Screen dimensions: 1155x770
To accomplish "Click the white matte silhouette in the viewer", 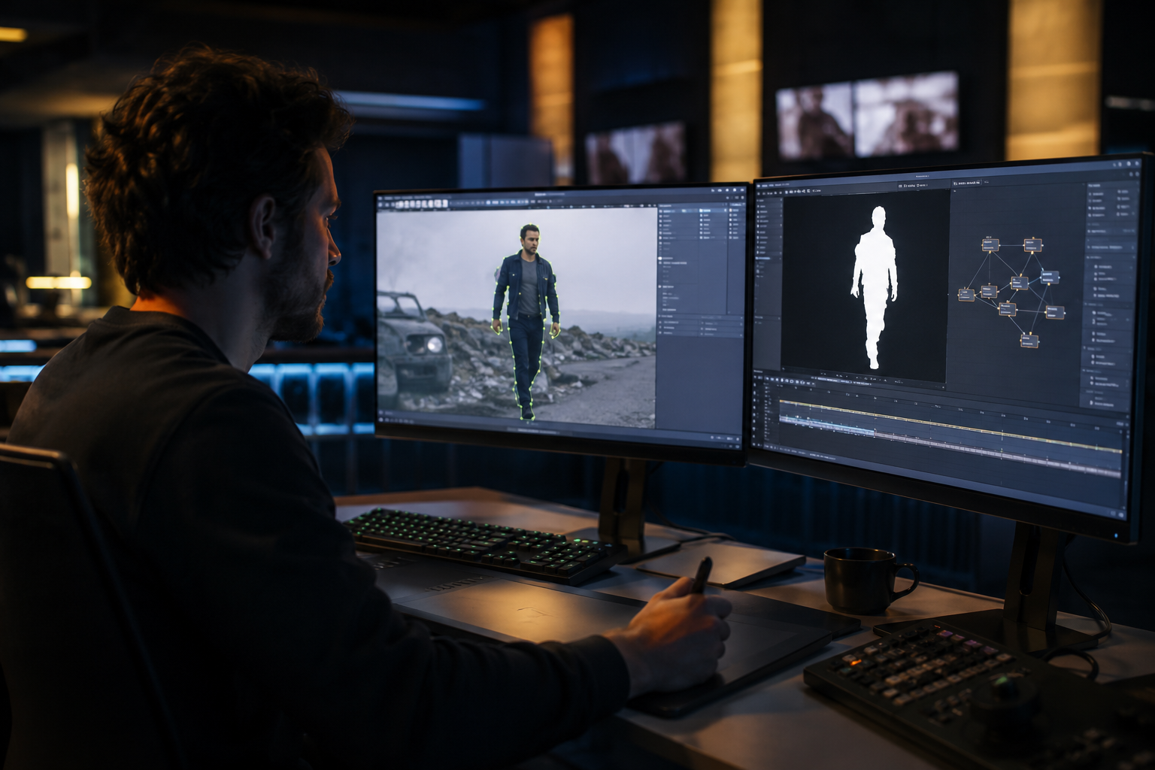I will click(874, 288).
